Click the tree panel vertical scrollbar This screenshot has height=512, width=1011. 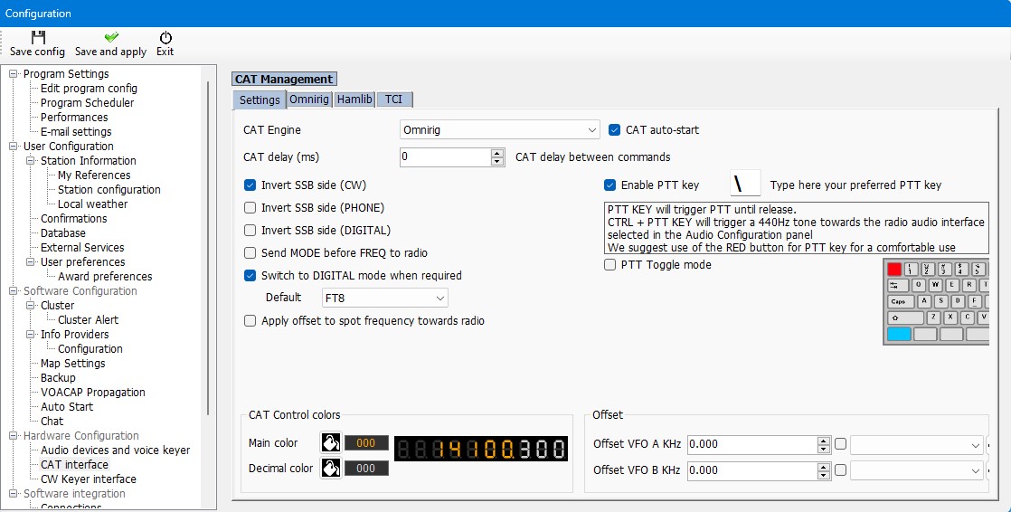[x=208, y=248]
